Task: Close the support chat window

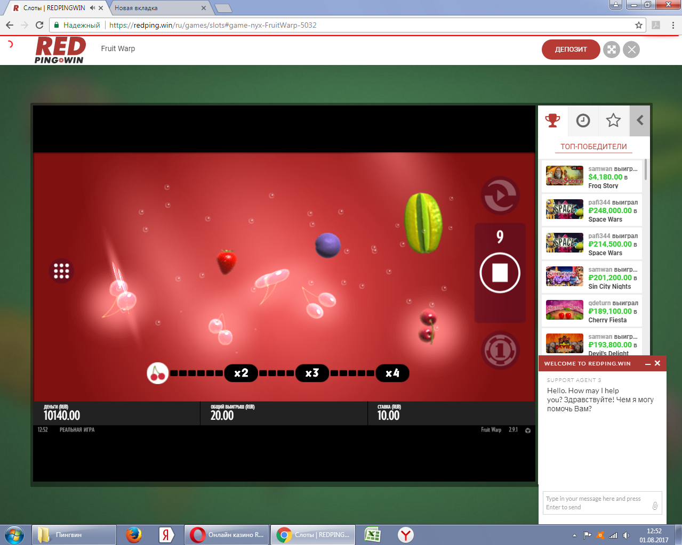Action: click(657, 363)
